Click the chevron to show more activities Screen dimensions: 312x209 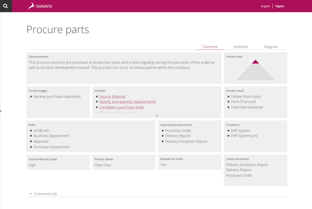[x=157, y=115]
